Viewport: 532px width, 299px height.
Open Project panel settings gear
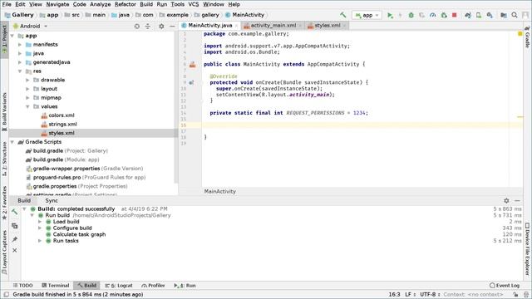[x=161, y=26]
